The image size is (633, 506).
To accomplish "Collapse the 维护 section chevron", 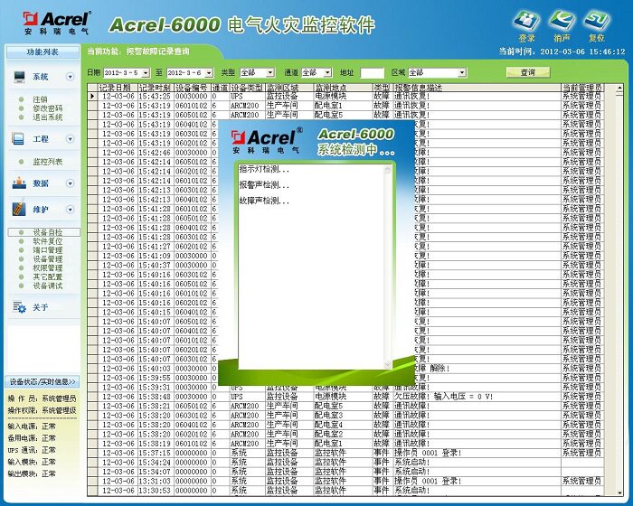I will point(71,210).
